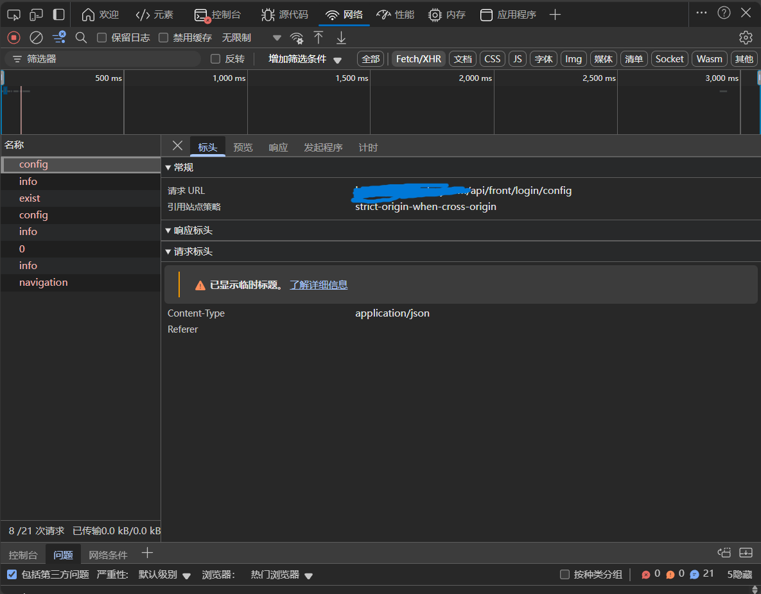This screenshot has height=594, width=761.
Task: Click the blue info count icon showing 21
Action: coord(694,575)
